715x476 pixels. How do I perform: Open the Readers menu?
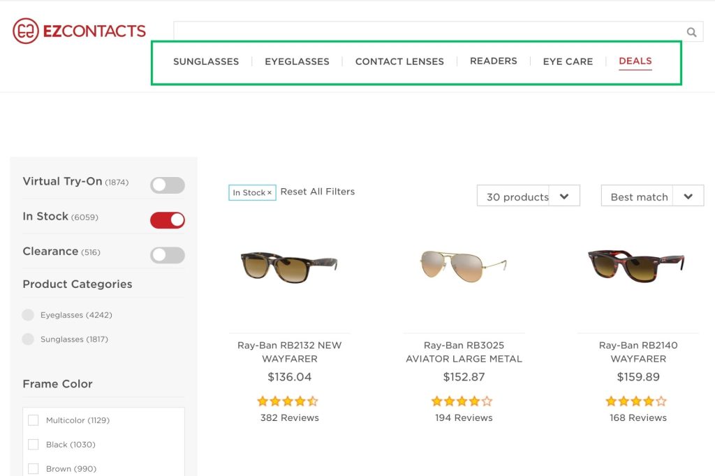[x=494, y=61]
